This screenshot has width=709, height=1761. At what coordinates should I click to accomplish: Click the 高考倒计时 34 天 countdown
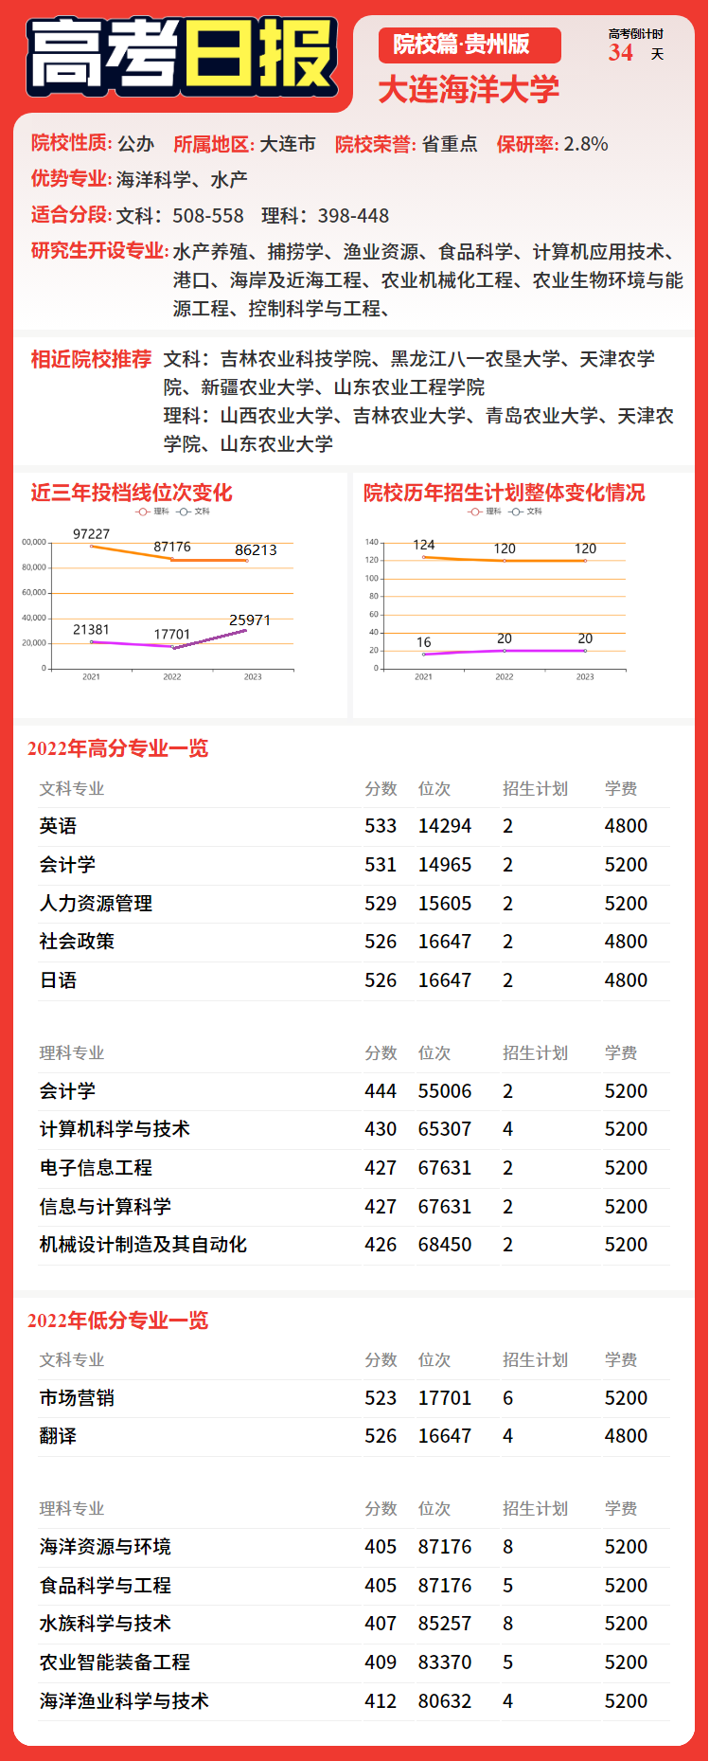tap(636, 45)
